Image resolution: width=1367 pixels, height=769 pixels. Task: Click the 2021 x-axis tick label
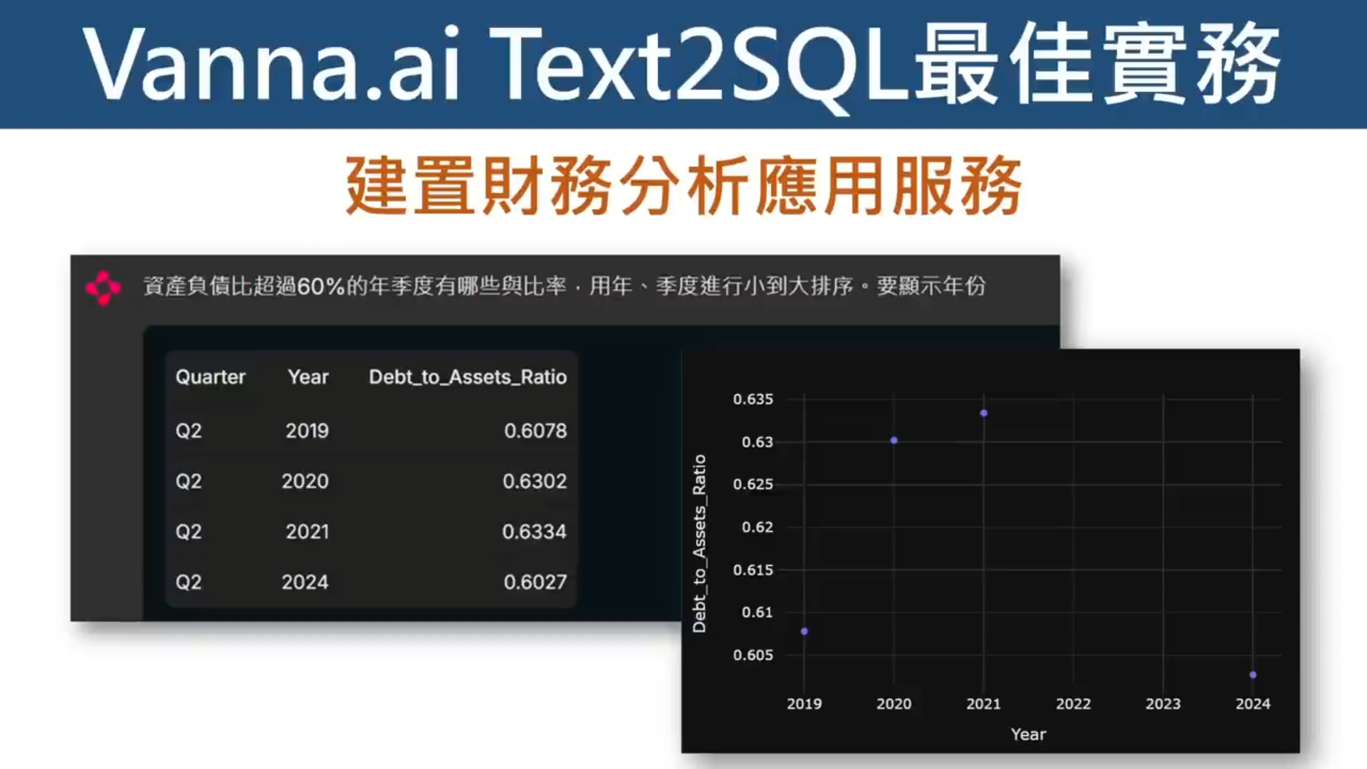[983, 704]
